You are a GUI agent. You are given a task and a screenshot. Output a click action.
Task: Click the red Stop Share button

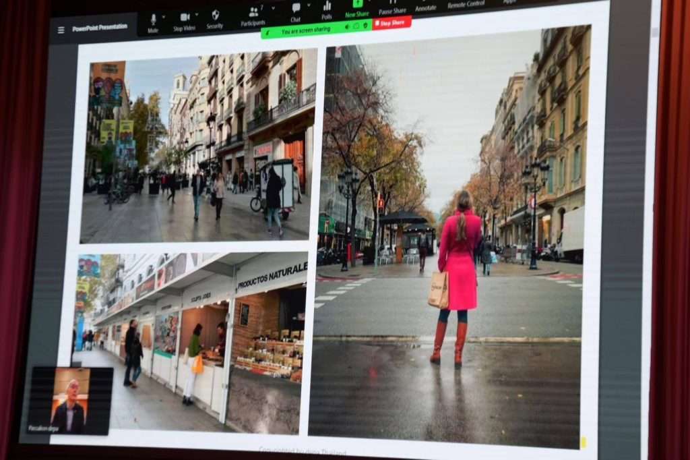pyautogui.click(x=391, y=23)
